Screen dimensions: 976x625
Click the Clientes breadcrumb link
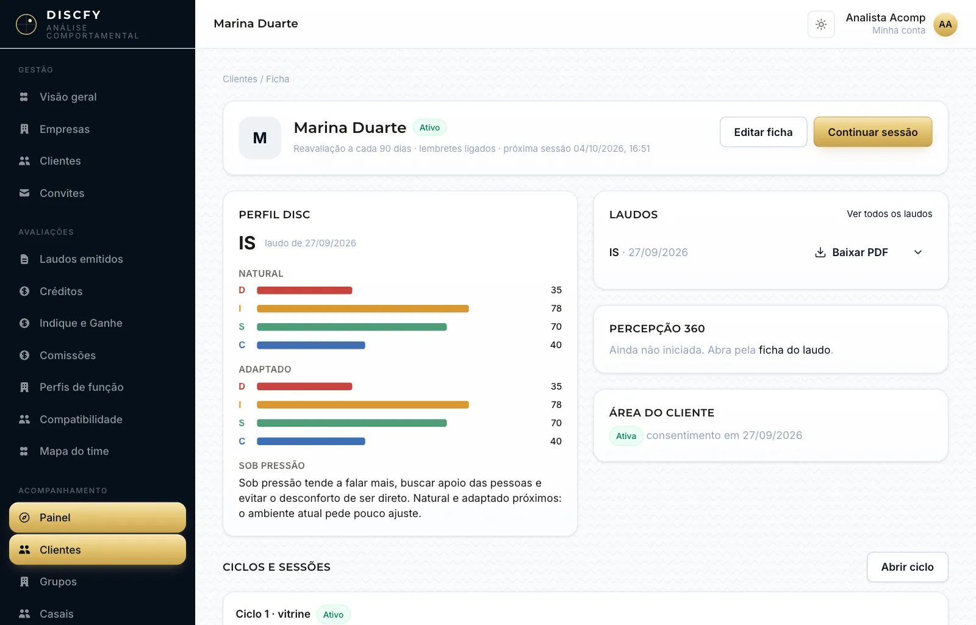point(240,79)
